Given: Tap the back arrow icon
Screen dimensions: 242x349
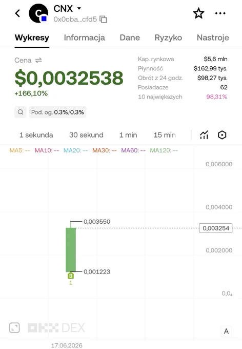Looking at the screenshot, I should coord(17,13).
